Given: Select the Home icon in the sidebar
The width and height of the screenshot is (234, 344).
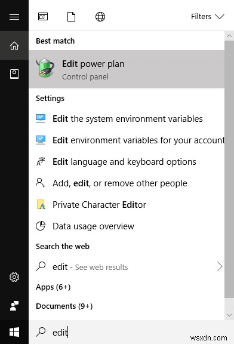Looking at the screenshot, I should [x=14, y=45].
